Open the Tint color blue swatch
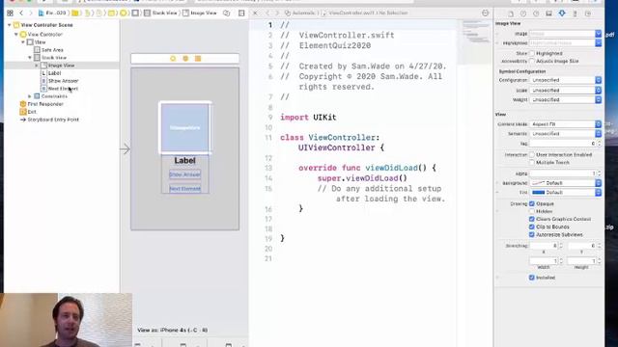 pyautogui.click(x=539, y=193)
